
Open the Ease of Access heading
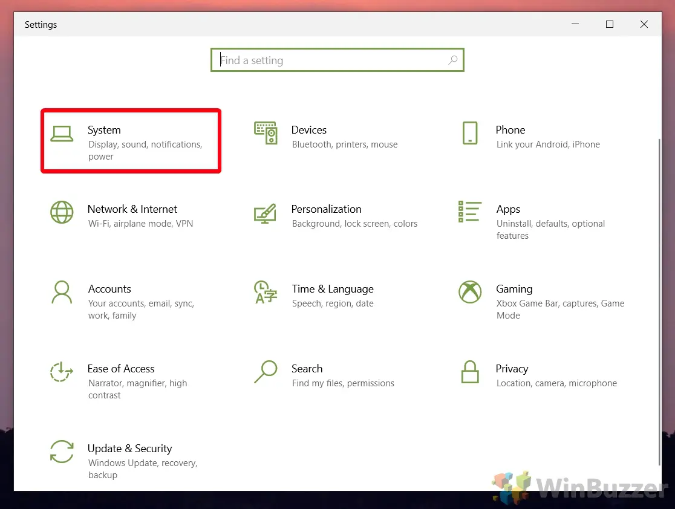tap(121, 369)
